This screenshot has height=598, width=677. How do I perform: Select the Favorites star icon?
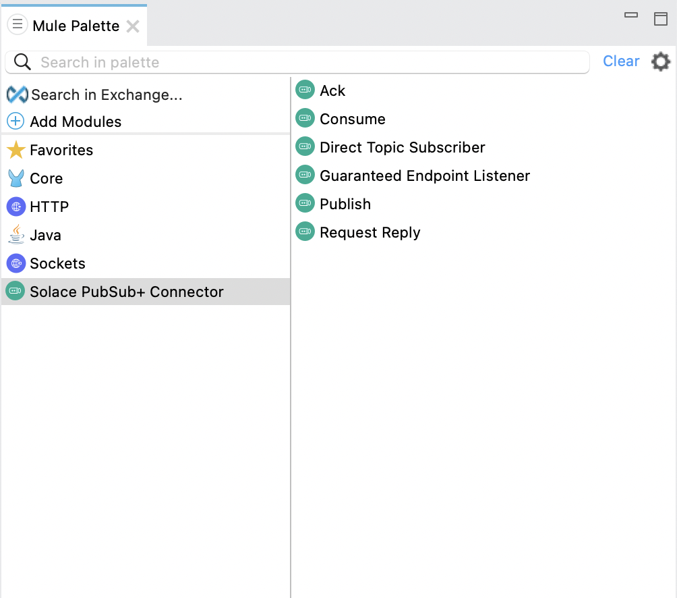coord(16,150)
